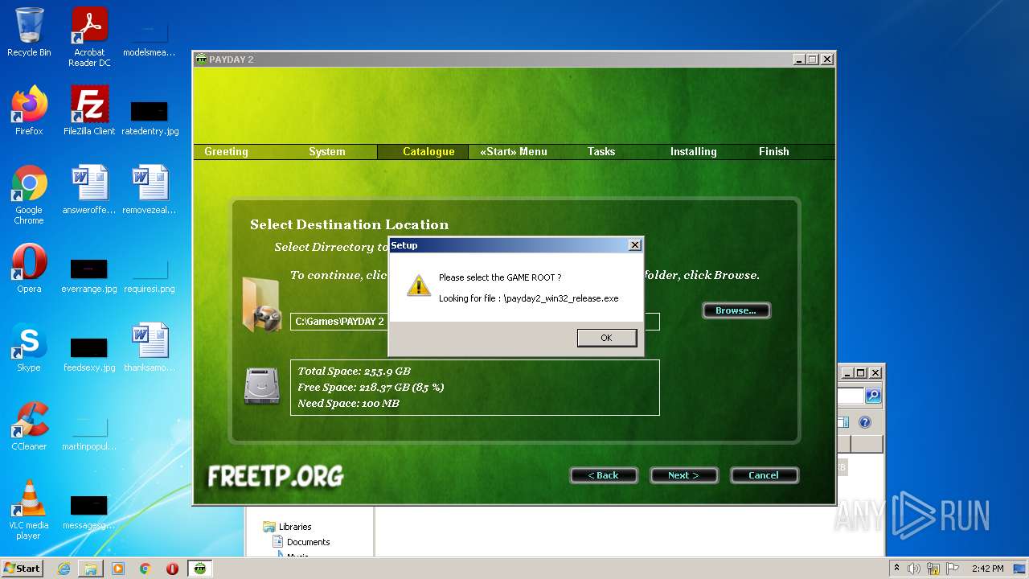
Task: Click the Explorer help icon
Action: tap(865, 422)
